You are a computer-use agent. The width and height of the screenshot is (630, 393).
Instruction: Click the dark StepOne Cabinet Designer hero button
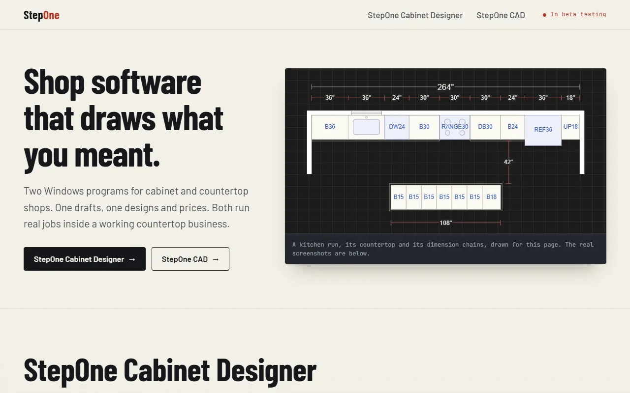(85, 259)
